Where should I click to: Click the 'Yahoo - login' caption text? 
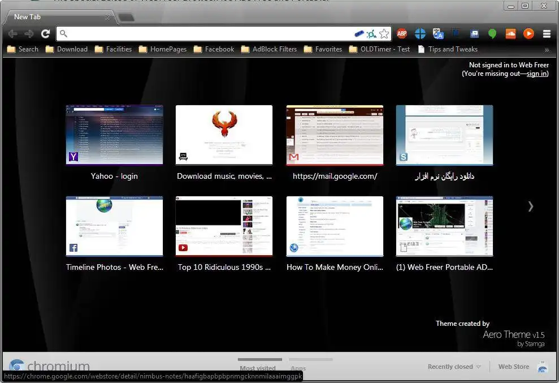tap(114, 176)
